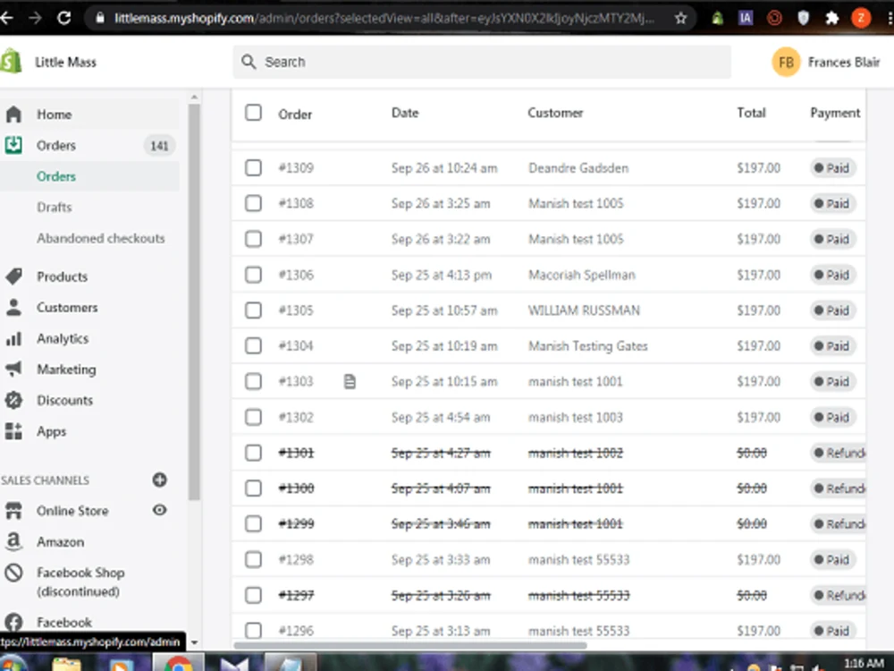Open the Customers person icon
Screen dimensions: 894x671
(x=13, y=307)
